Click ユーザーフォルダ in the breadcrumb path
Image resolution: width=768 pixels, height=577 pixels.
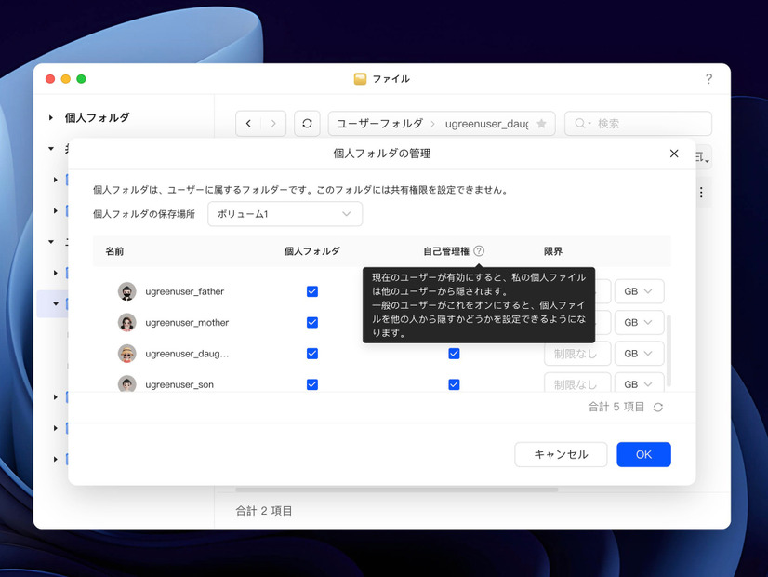tap(379, 124)
